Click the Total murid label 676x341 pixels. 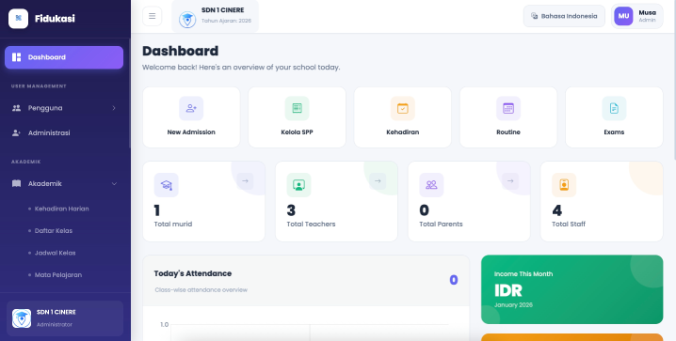tap(173, 224)
